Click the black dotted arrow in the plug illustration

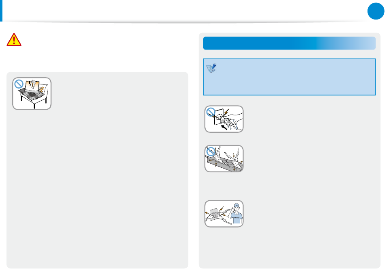[x=224, y=128]
